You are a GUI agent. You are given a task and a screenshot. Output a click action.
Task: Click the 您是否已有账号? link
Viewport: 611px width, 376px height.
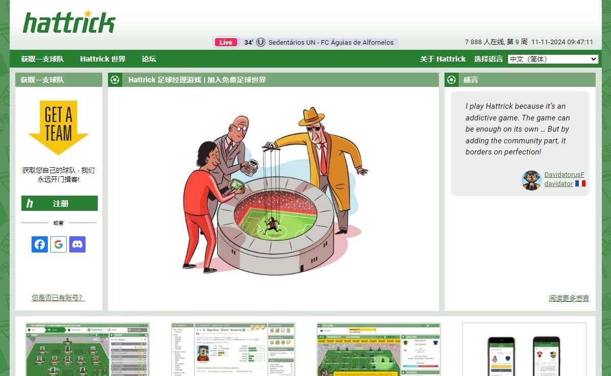59,298
